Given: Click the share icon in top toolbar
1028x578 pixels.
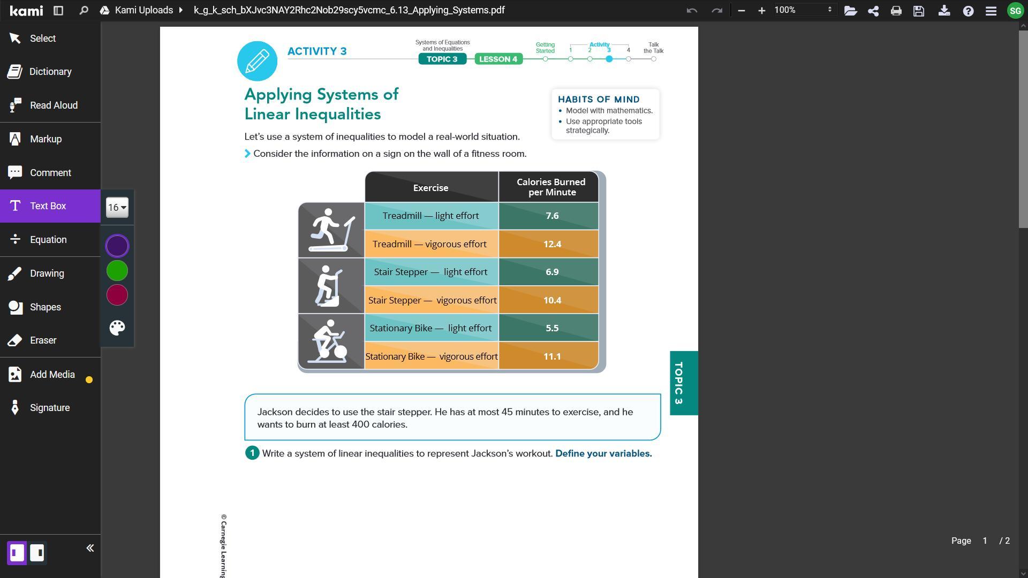Looking at the screenshot, I should [873, 11].
